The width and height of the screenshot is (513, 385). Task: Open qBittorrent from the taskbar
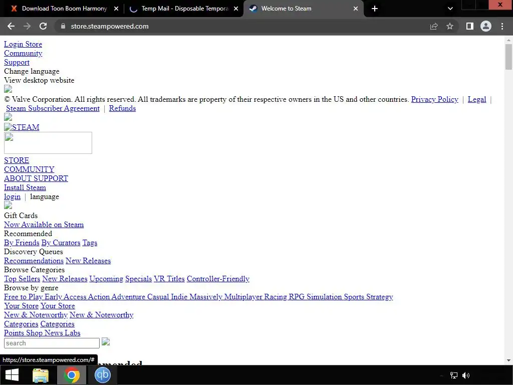(102, 375)
